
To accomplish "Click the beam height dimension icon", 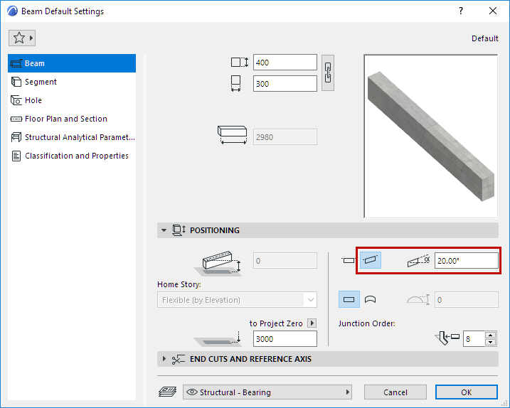I will pyautogui.click(x=240, y=62).
